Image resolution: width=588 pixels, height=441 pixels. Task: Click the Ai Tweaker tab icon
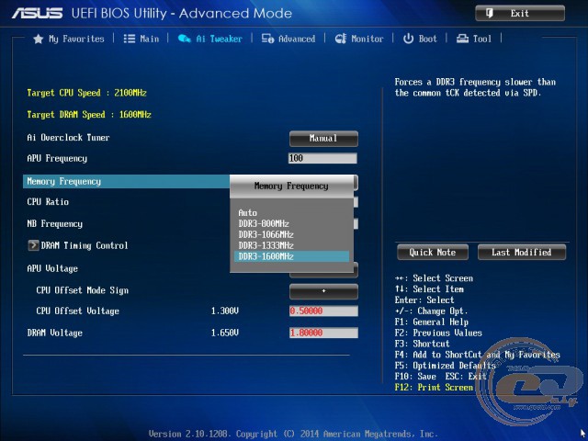[x=185, y=39]
